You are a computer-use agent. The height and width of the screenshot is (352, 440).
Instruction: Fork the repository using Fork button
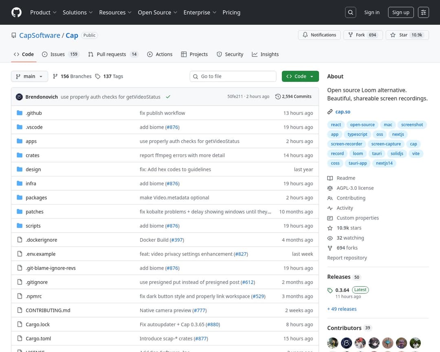coord(361,35)
